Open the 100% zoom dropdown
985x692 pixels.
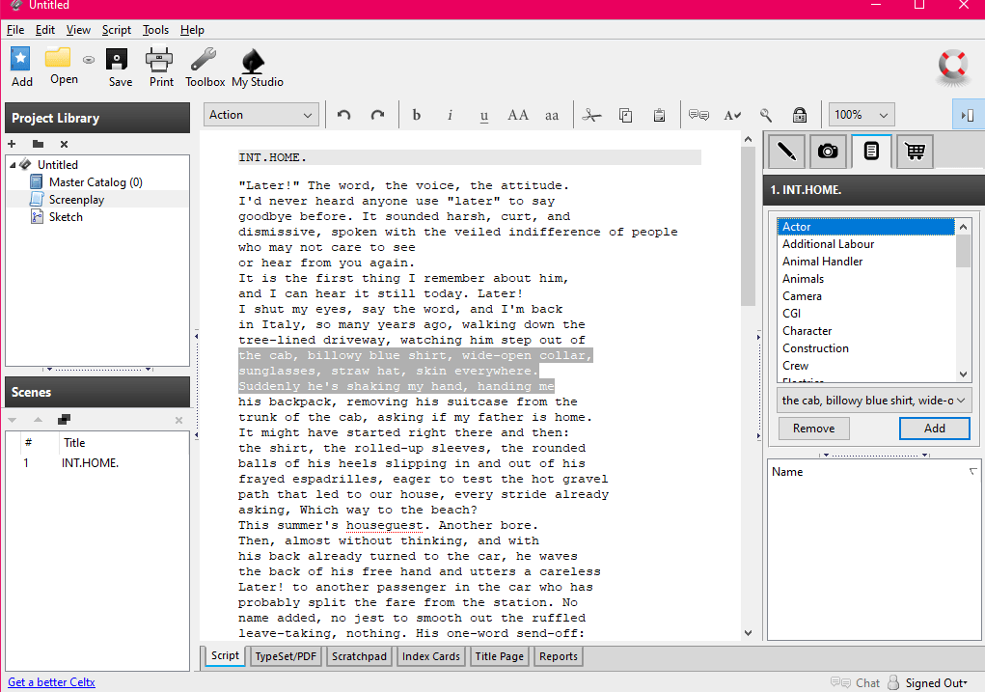861,115
